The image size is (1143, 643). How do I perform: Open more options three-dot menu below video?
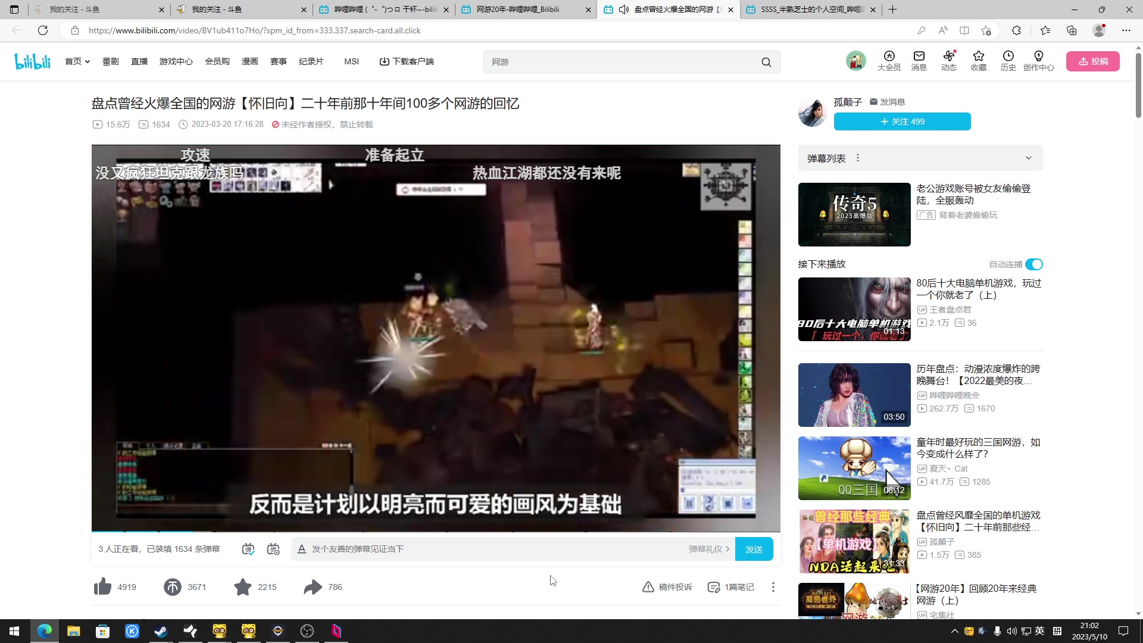[x=773, y=587]
